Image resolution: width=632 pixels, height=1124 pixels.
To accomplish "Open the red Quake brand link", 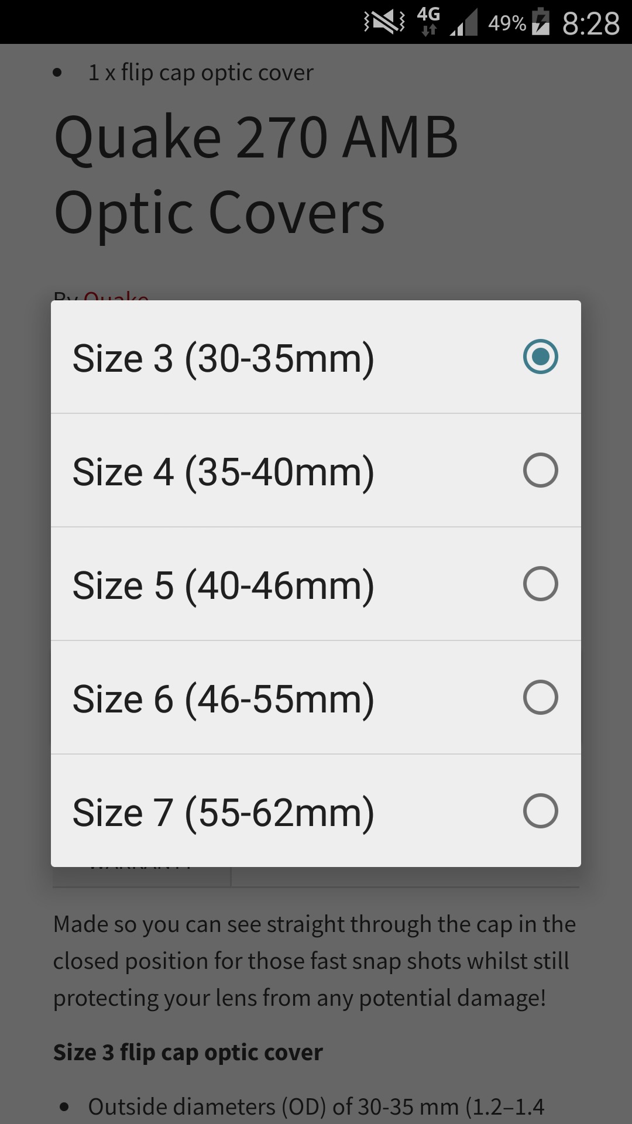I will tap(116, 296).
